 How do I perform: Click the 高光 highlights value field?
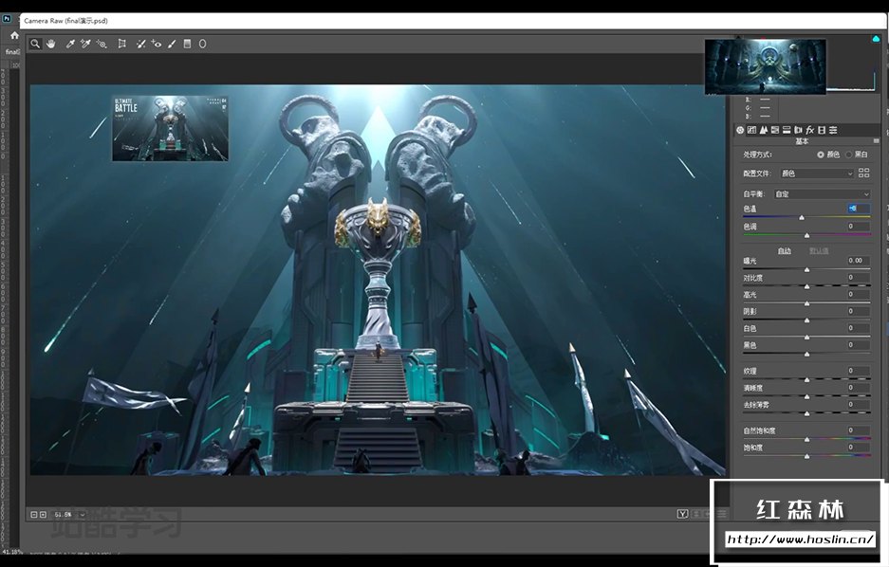(859, 295)
